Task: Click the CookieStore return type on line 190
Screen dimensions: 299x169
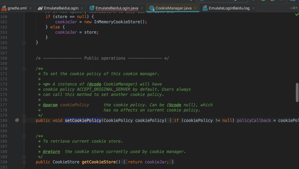Action: 66,162
